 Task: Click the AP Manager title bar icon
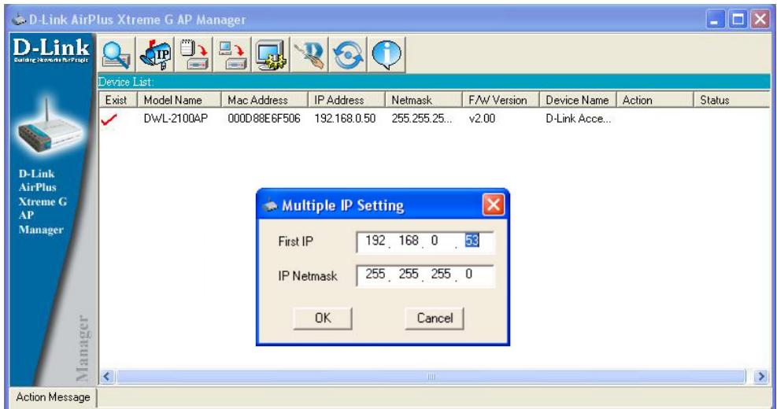pos(20,20)
